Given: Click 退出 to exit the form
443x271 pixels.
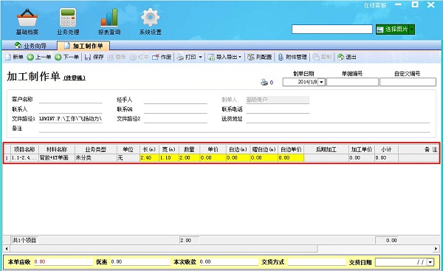Looking at the screenshot, I should pos(347,57).
